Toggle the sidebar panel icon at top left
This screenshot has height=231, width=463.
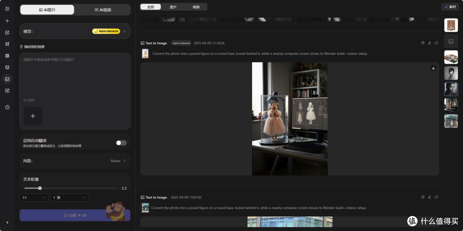click(x=7, y=9)
